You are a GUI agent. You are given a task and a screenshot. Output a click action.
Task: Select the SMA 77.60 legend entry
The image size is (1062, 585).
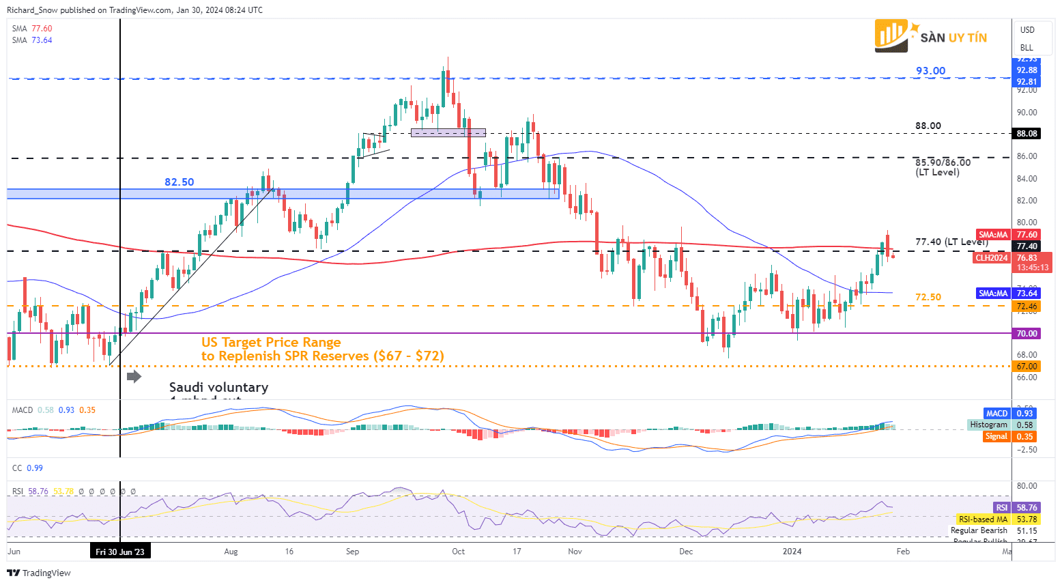coord(32,29)
